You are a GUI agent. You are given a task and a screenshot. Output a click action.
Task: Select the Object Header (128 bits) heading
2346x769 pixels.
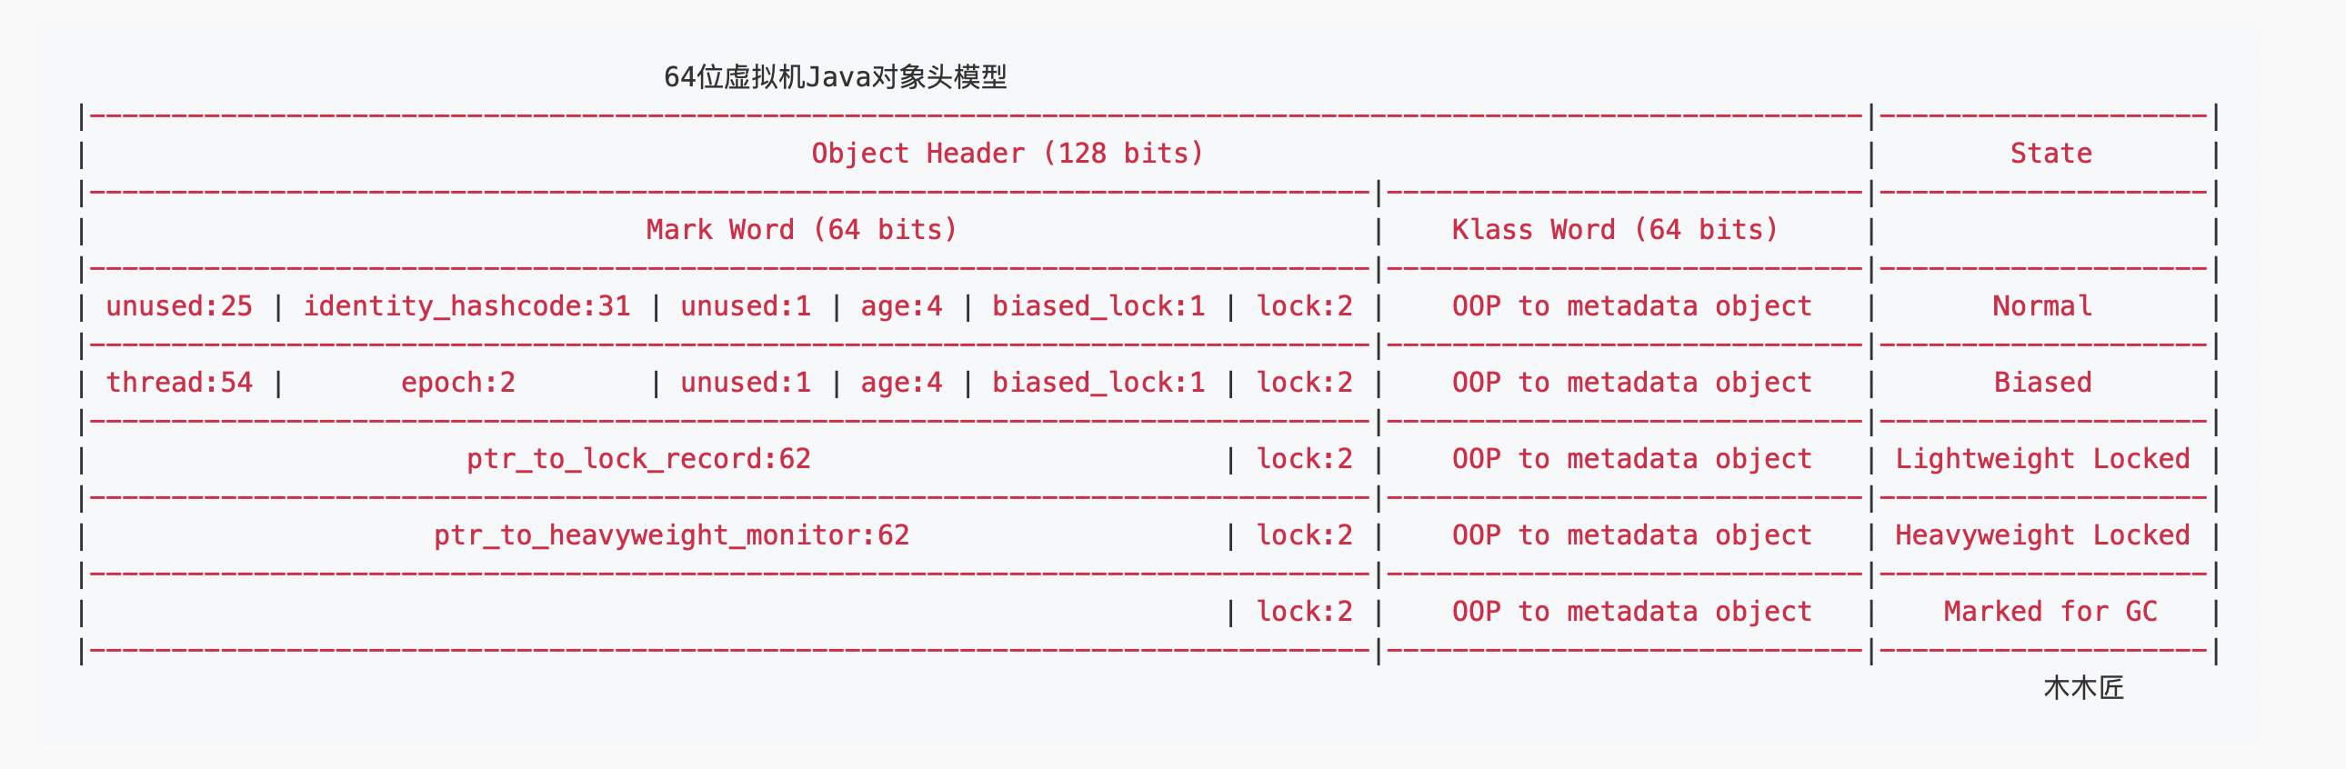pyautogui.click(x=1008, y=153)
